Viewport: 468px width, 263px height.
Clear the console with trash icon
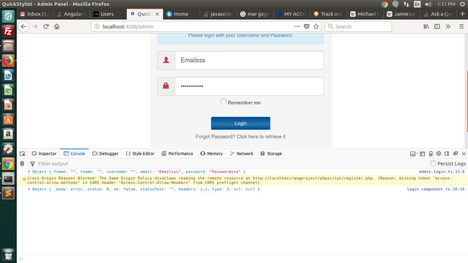22,163
